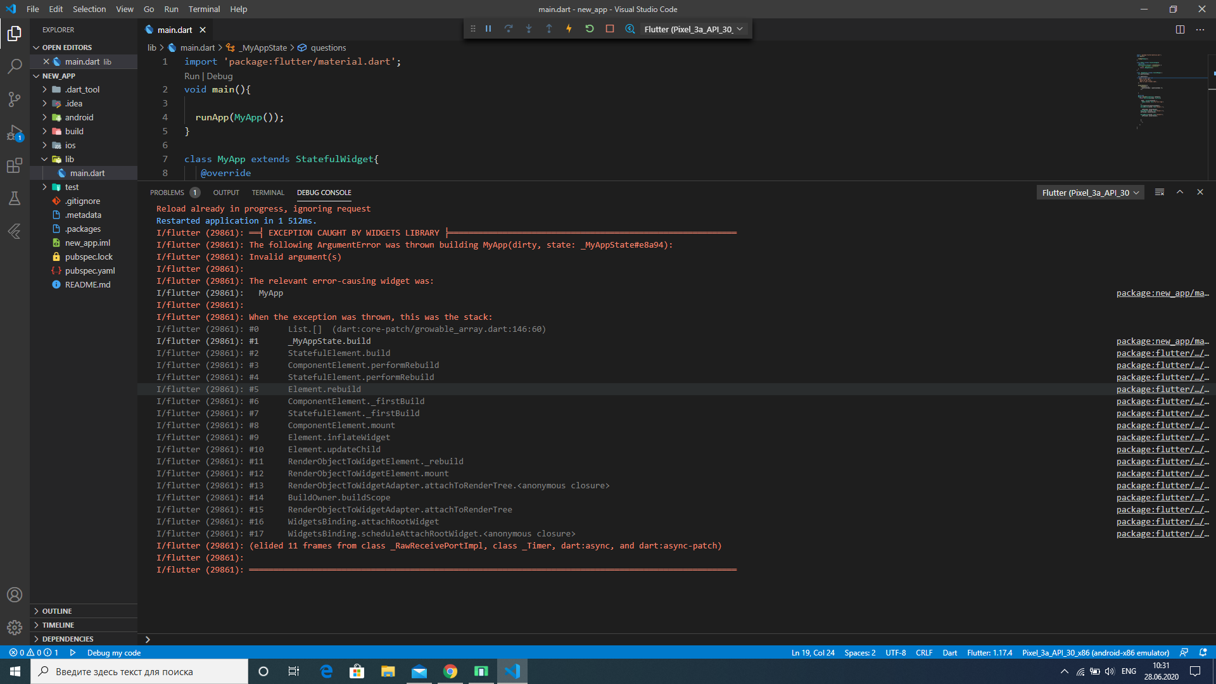The image size is (1216, 684).
Task: Click Ln 19, Col 24 cursor position
Action: [x=813, y=652]
